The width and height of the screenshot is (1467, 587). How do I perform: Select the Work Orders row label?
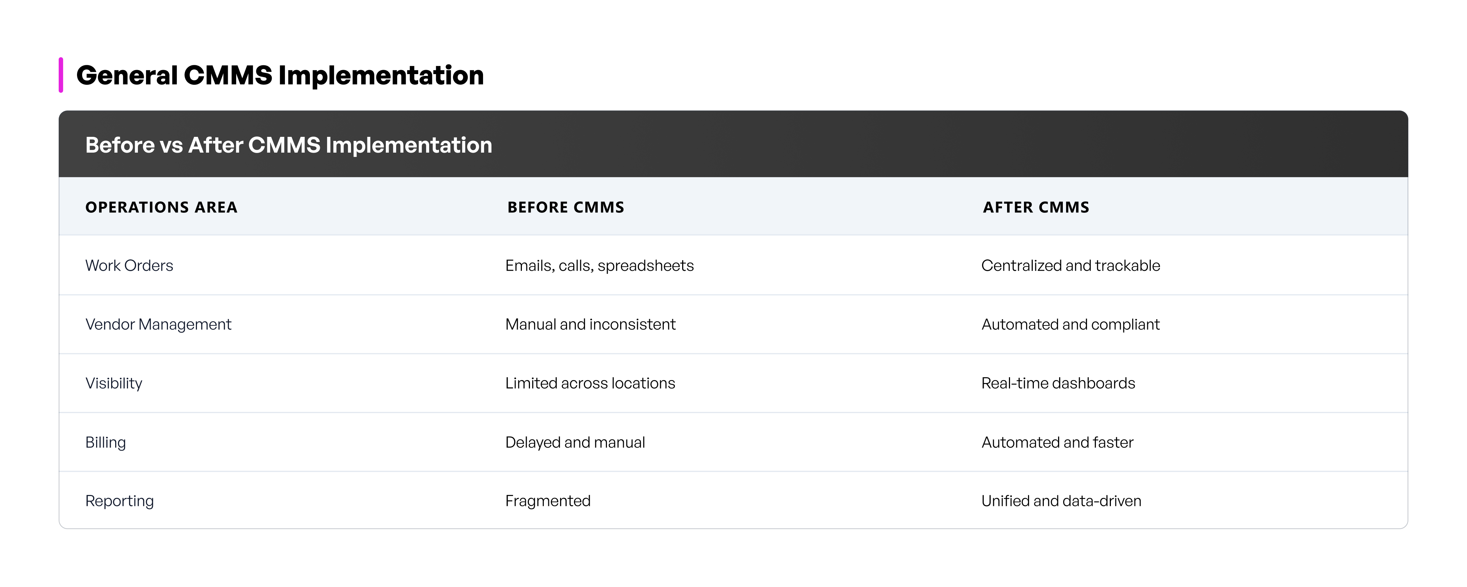coord(129,266)
